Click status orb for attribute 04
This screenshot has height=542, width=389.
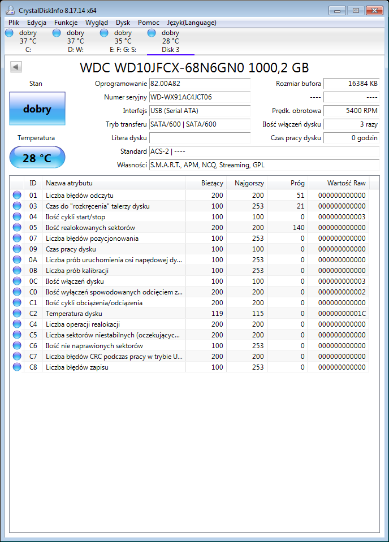coord(17,216)
